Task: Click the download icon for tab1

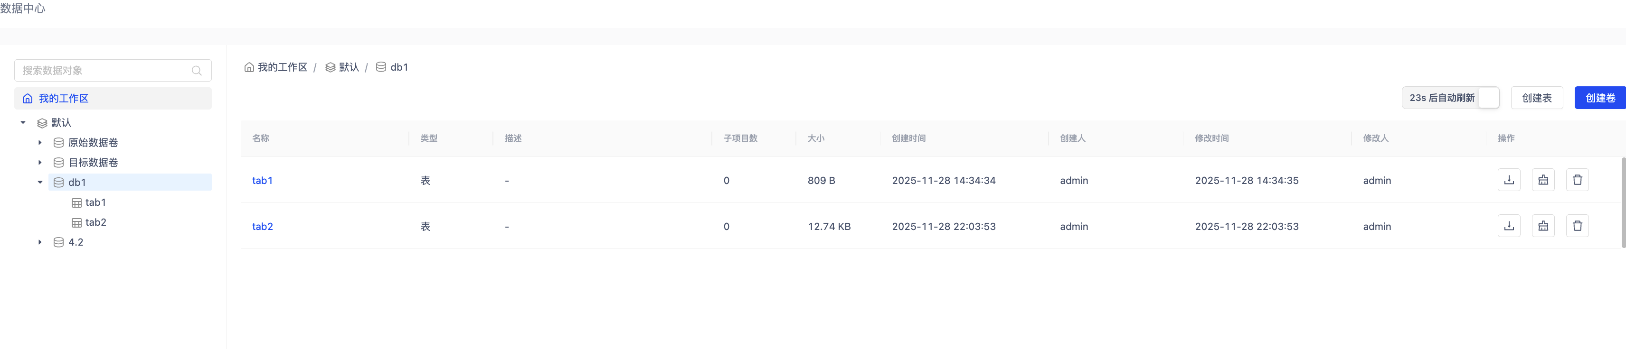Action: 1509,180
